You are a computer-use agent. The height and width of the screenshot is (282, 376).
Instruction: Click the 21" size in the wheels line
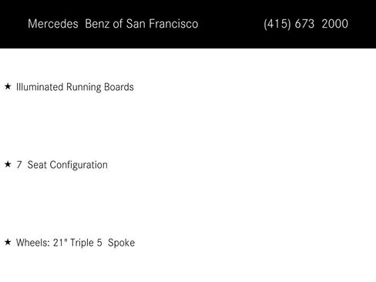[60, 243]
